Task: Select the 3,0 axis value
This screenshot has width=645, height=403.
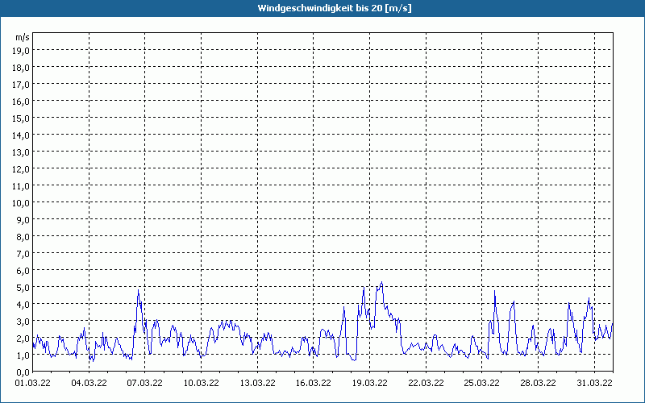Action: click(x=23, y=321)
